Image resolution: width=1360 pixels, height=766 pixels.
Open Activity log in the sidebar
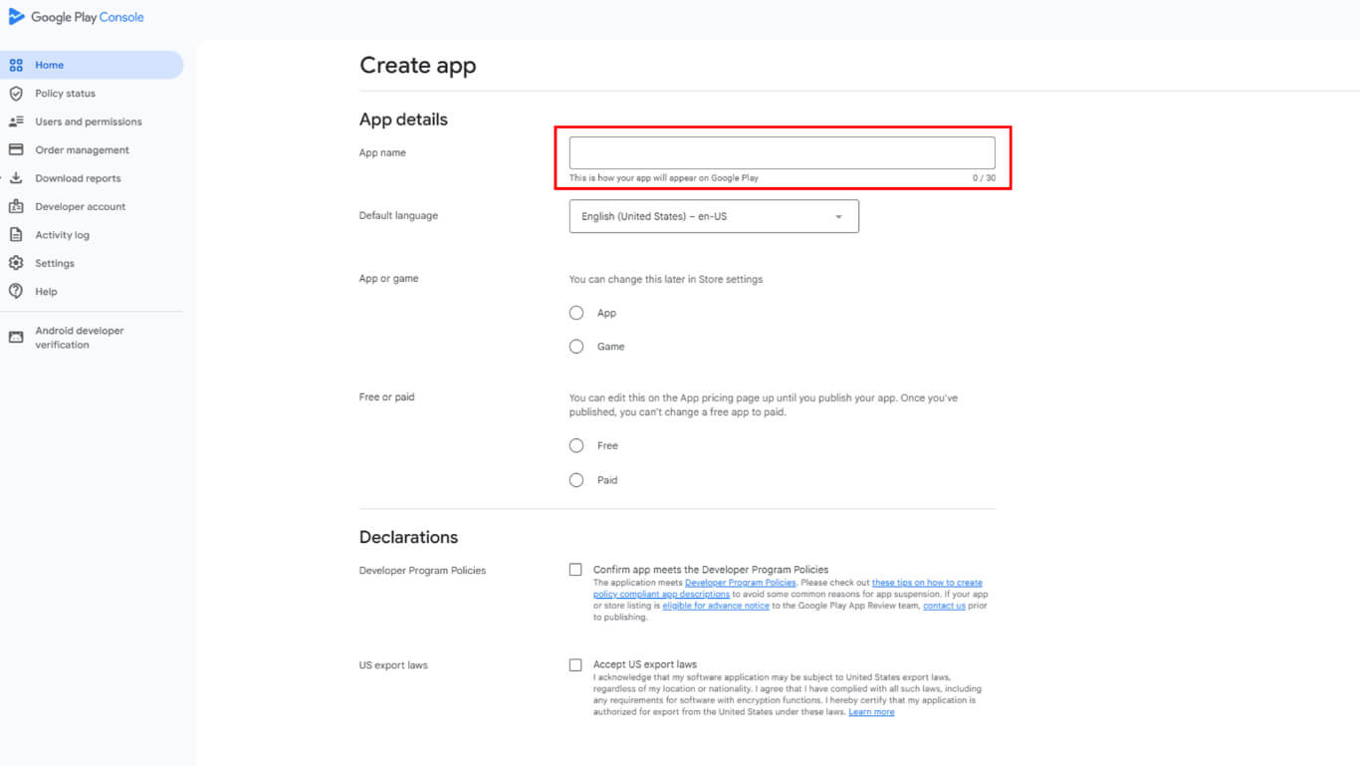(x=62, y=235)
